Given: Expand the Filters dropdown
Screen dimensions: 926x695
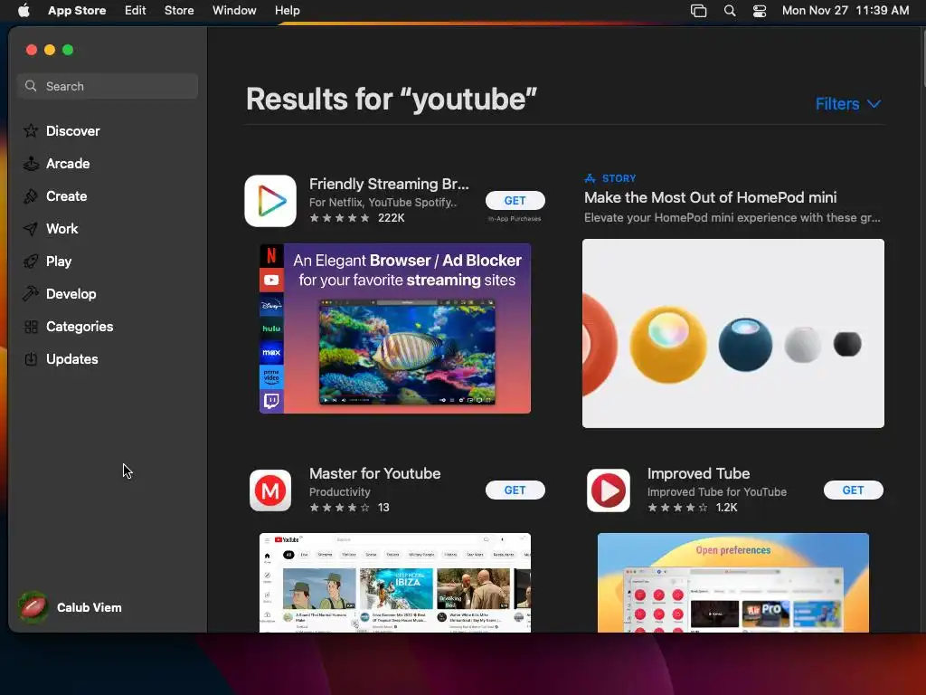Looking at the screenshot, I should [848, 104].
